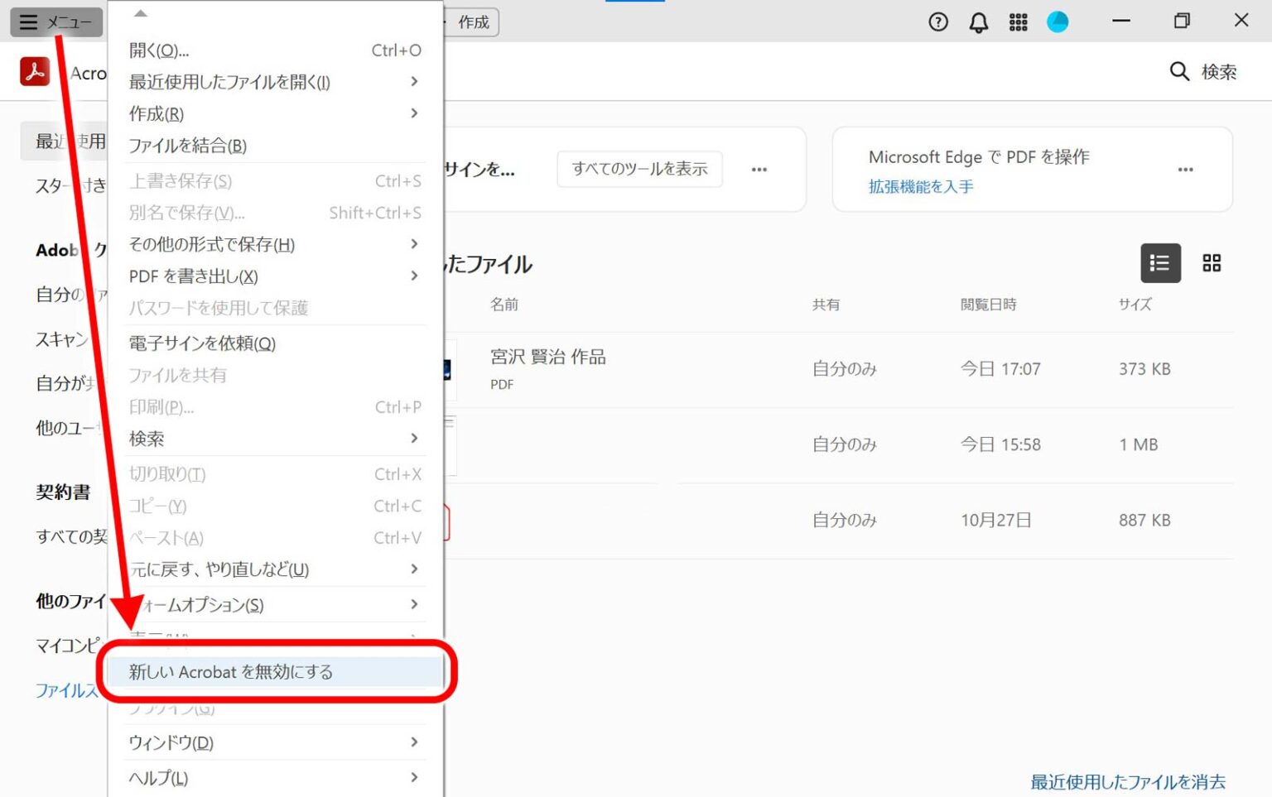Open the notifications bell icon
The image size is (1272, 797).
(x=977, y=22)
